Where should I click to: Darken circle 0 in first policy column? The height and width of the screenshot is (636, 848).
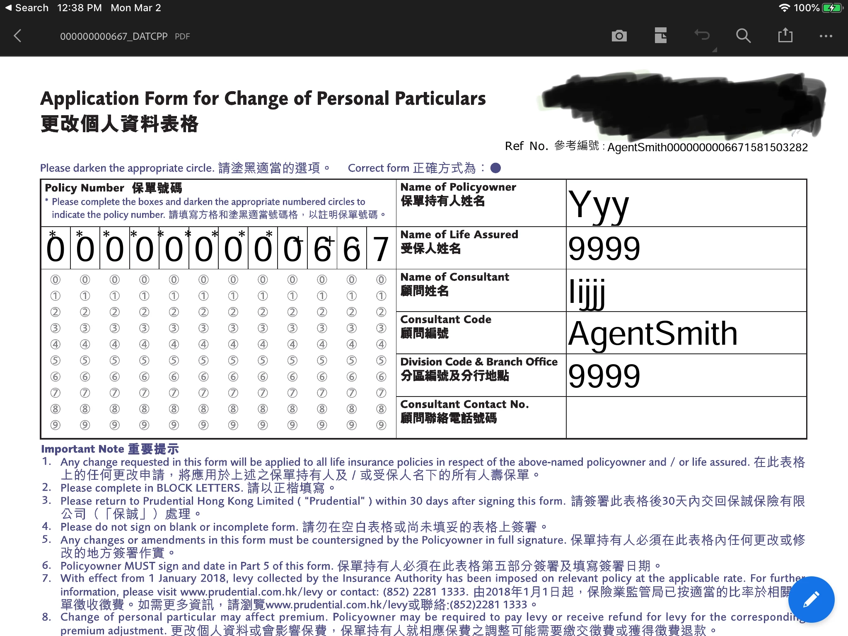pos(56,280)
